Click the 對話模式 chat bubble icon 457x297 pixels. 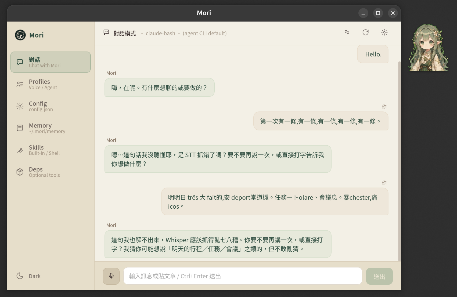(x=106, y=32)
